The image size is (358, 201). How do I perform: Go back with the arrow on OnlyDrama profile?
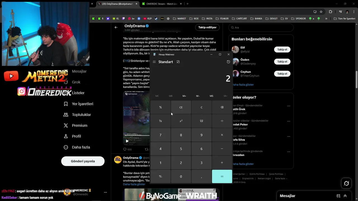coord(116,27)
